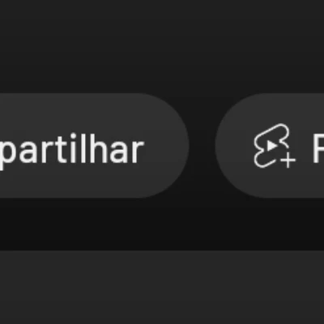Image resolution: width=324 pixels, height=324 pixels.
Task: Start a remix using the Shorts icon
Action: [274, 146]
